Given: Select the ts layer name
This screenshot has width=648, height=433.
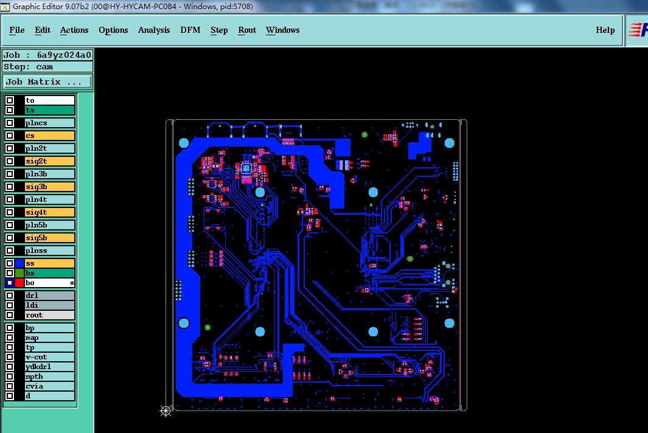Looking at the screenshot, I should (x=50, y=110).
